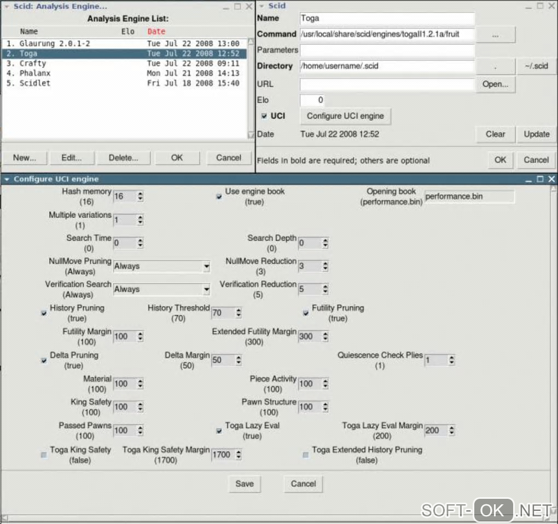Viewport: 558px width, 524px height.
Task: Click the Update date button
Action: (x=536, y=134)
